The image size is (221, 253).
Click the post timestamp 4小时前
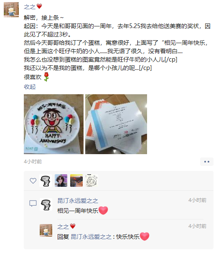coord(33,162)
